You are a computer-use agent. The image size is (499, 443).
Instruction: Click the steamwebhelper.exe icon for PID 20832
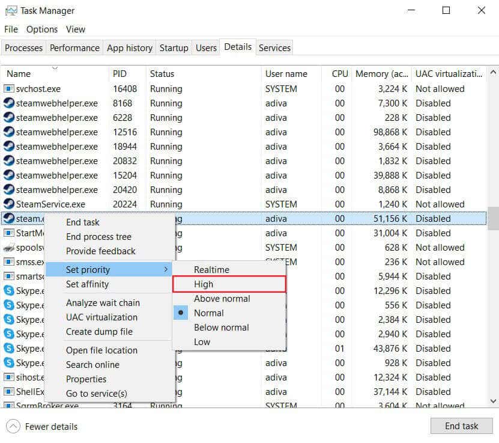point(9,160)
